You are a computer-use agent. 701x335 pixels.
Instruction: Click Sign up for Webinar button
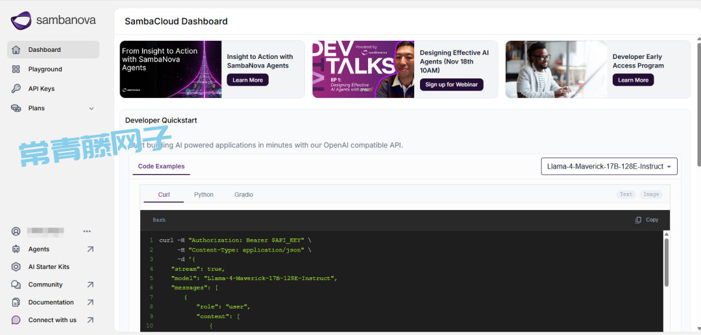(x=451, y=85)
